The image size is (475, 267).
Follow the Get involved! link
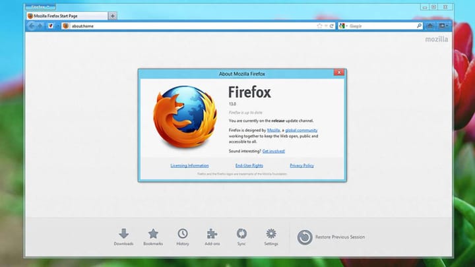pyautogui.click(x=274, y=151)
